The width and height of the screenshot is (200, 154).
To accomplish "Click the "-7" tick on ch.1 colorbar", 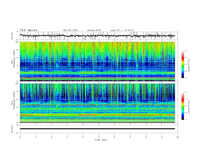I will pos(186,78).
